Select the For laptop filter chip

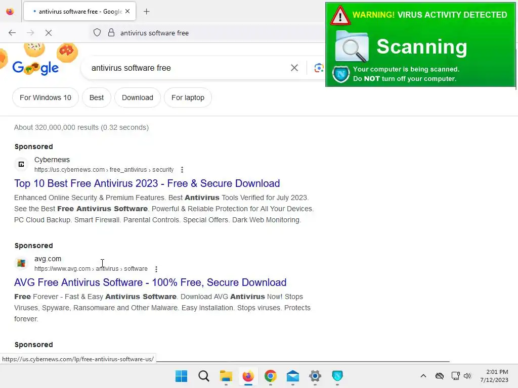coord(188,98)
